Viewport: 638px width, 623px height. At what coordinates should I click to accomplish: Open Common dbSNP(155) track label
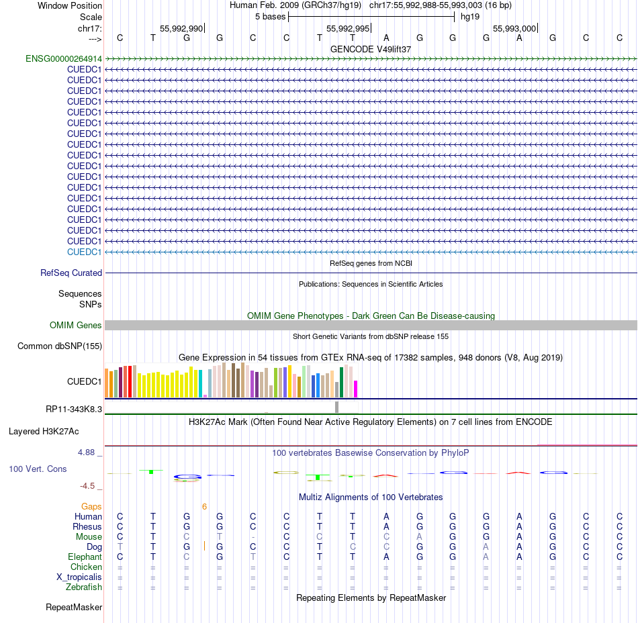point(59,346)
